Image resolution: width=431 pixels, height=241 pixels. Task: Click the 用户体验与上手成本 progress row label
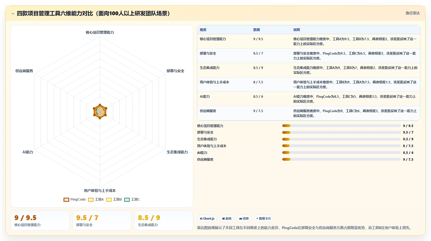point(212,146)
